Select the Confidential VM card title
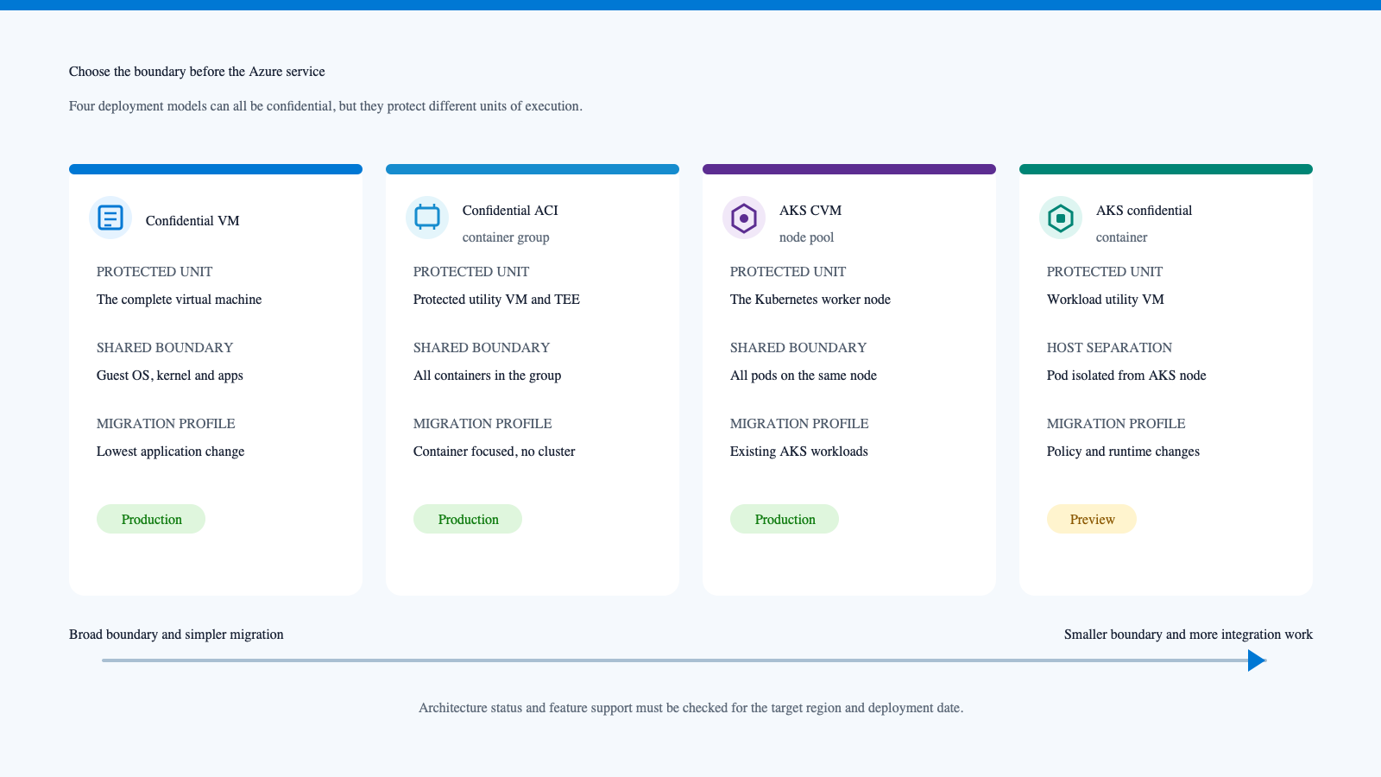Image resolution: width=1381 pixels, height=777 pixels. click(x=192, y=221)
